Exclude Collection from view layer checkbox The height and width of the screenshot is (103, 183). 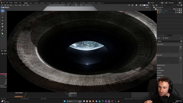pyautogui.click(x=174, y=9)
